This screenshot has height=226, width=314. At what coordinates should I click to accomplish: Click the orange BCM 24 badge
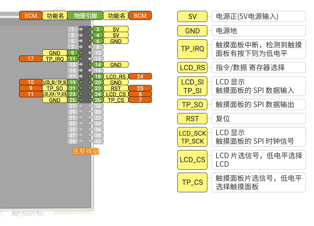(x=140, y=77)
